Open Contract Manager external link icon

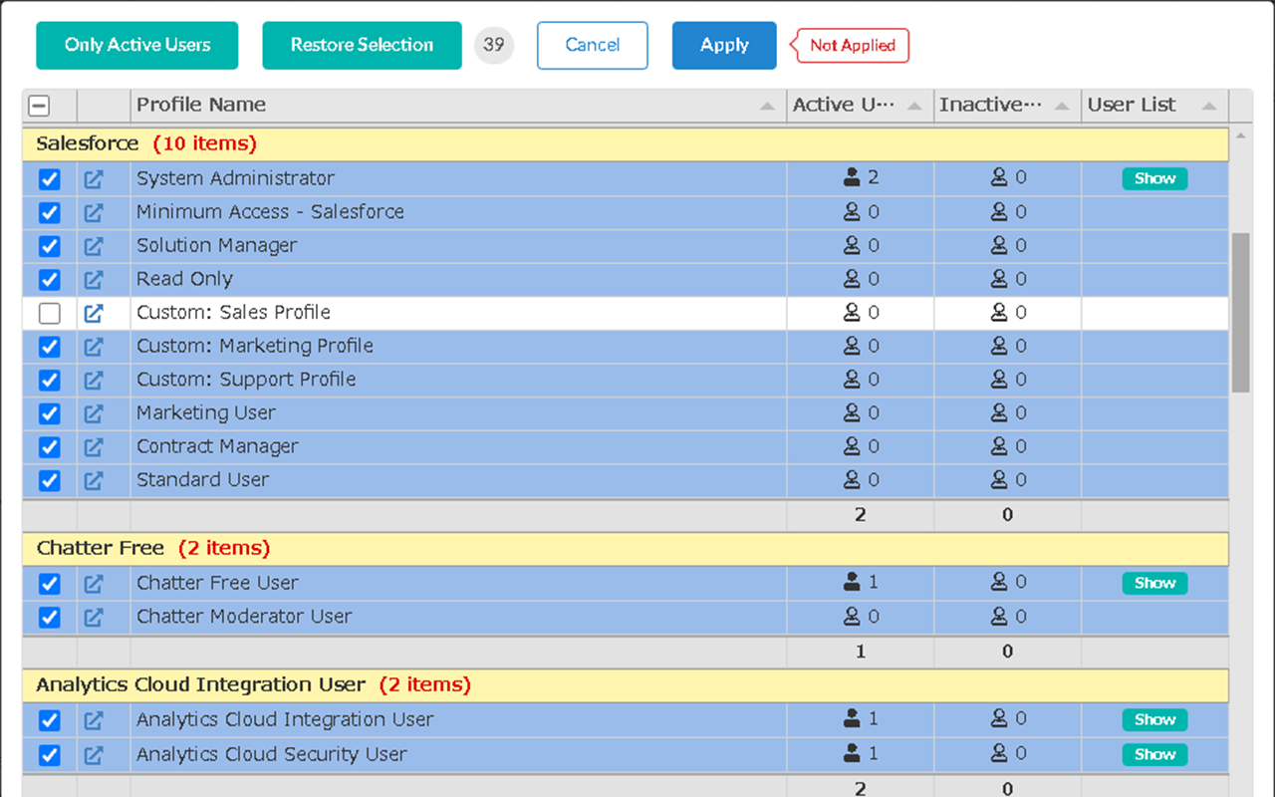coord(93,447)
